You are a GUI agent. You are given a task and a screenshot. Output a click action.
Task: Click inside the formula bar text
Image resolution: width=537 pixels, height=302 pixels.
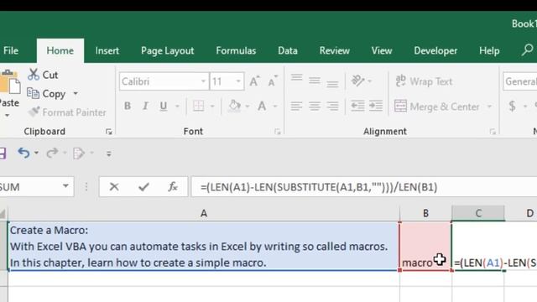coord(319,187)
